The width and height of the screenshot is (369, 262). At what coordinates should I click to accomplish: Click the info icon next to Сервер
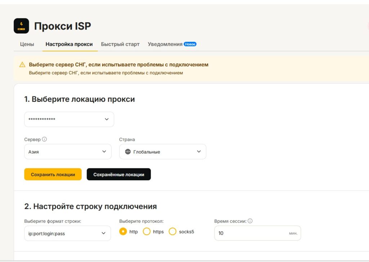coord(44,139)
